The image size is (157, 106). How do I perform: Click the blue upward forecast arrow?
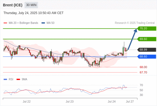(132, 39)
